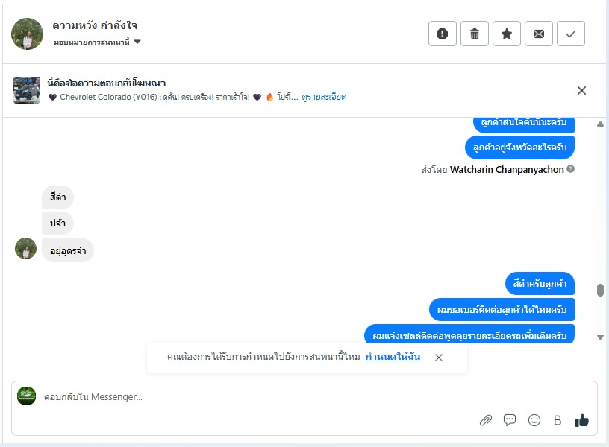Open ดูรายละเอียด ad details link
Screen dimensions: 609x447
324,97
